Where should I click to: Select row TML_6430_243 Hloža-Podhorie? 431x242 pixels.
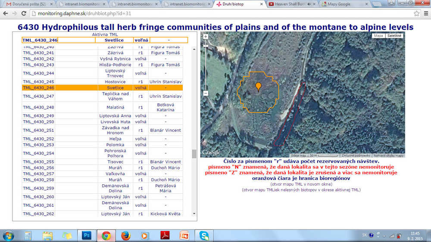[102, 65]
